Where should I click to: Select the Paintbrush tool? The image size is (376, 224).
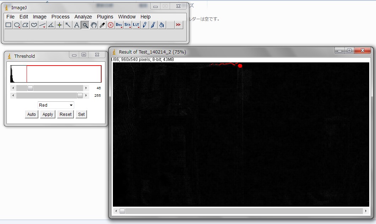tap(153, 25)
